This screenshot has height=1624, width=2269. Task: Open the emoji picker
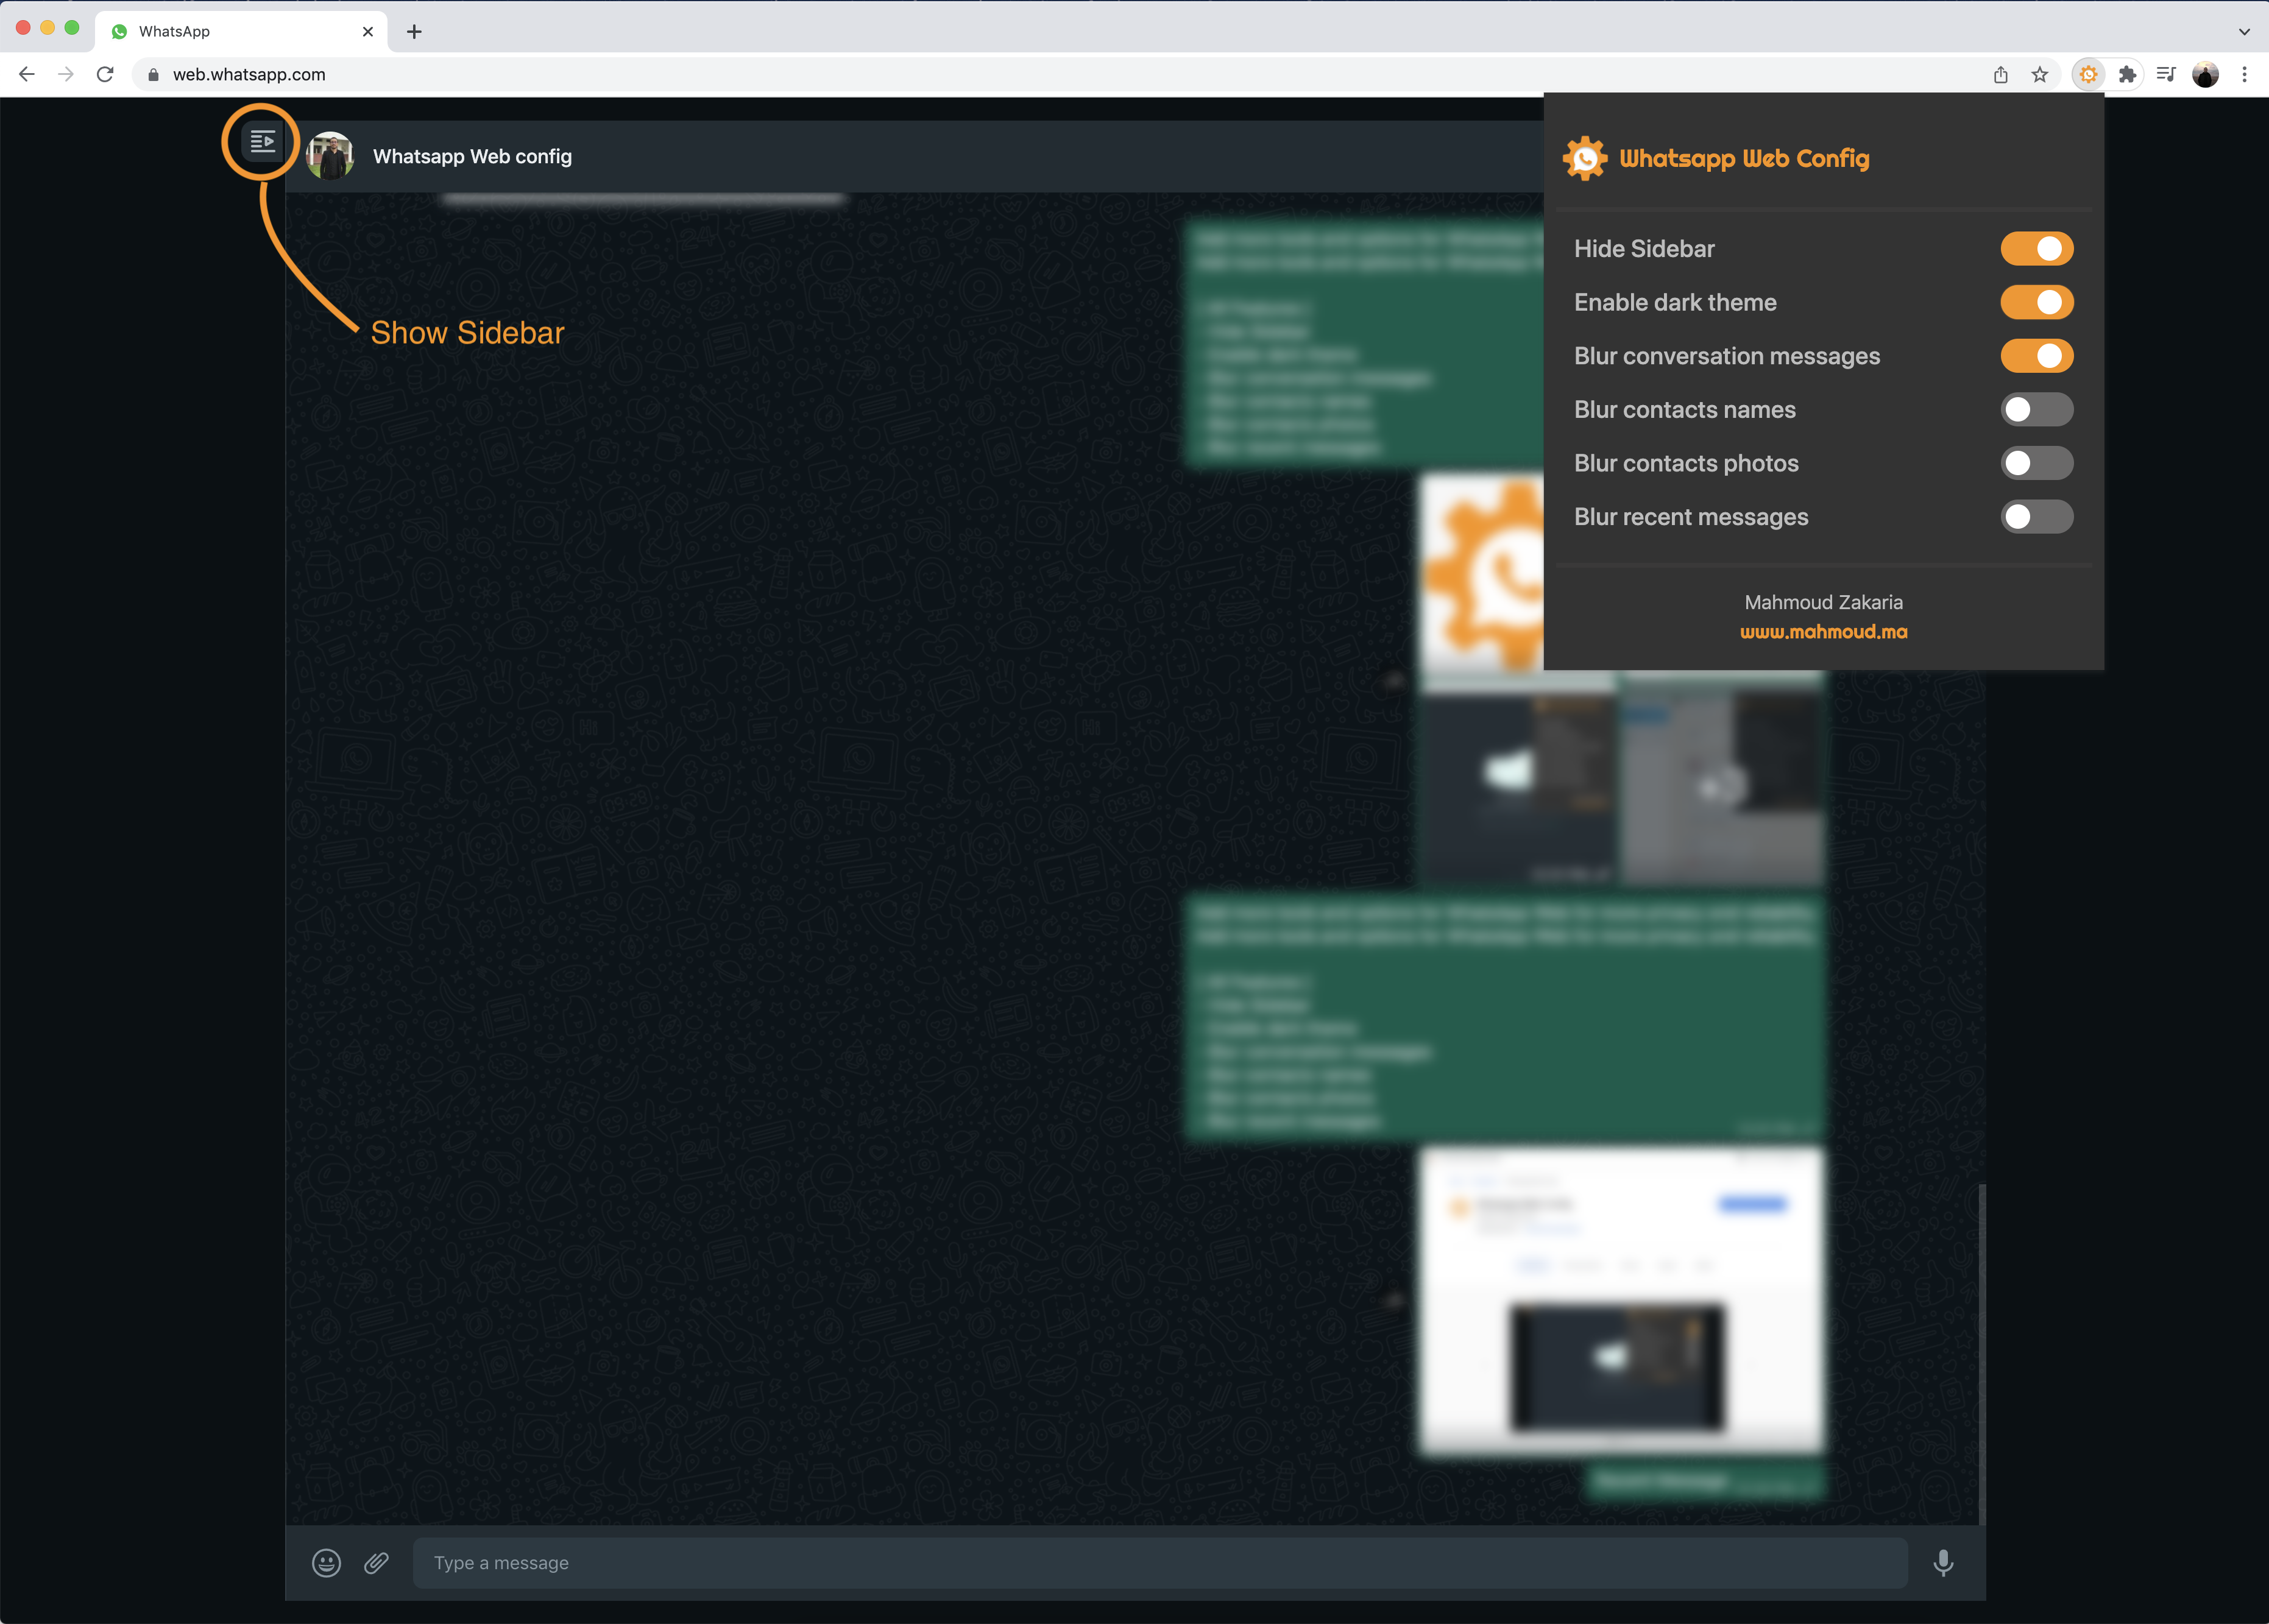326,1562
